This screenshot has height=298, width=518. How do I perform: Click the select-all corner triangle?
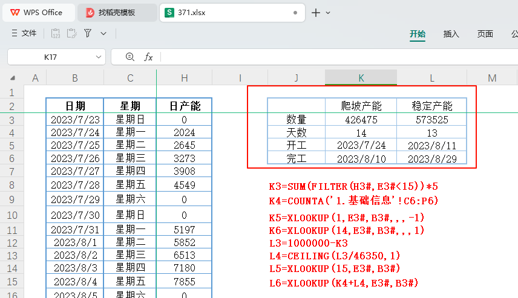(x=13, y=78)
